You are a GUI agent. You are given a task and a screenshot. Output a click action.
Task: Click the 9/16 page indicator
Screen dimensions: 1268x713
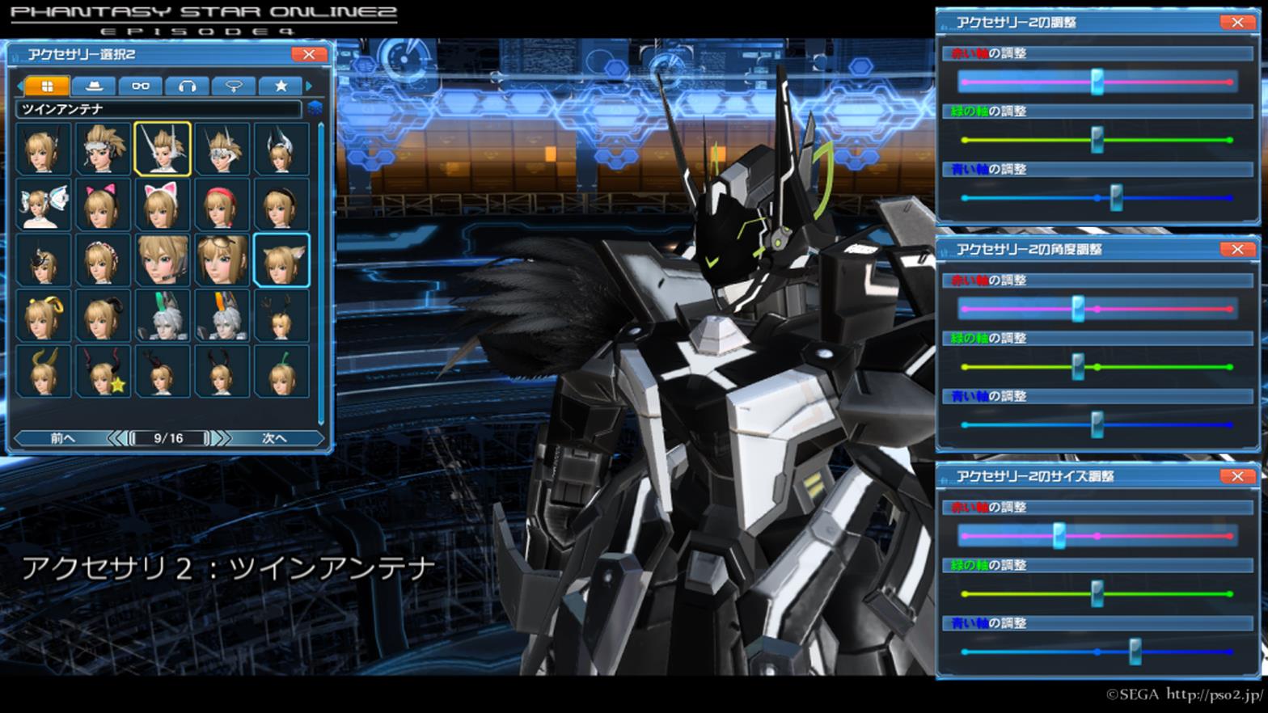pyautogui.click(x=169, y=438)
